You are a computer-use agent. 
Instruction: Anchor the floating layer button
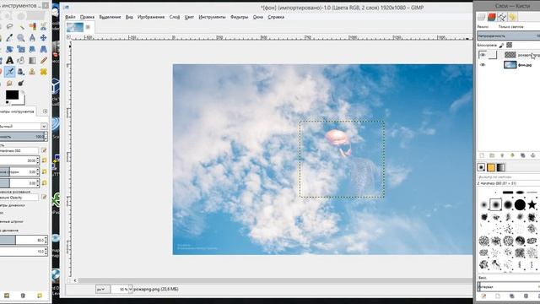pyautogui.click(x=532, y=155)
